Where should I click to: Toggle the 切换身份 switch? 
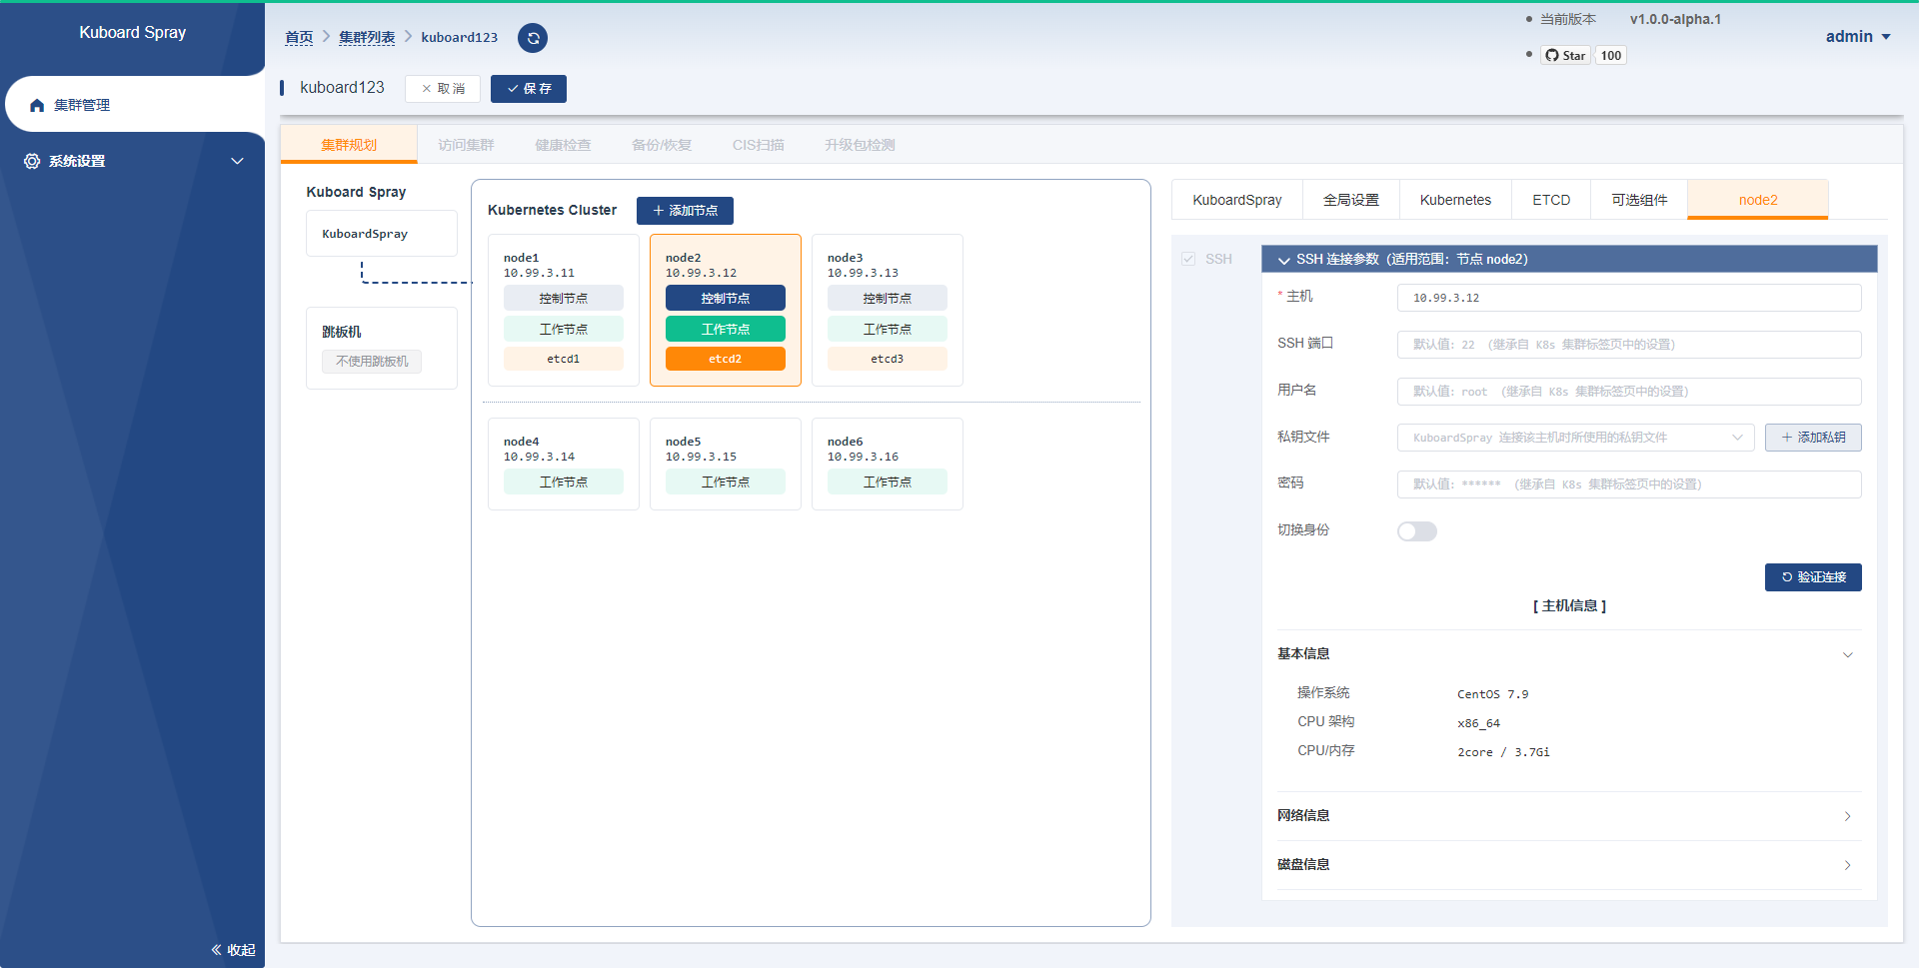pyautogui.click(x=1417, y=531)
